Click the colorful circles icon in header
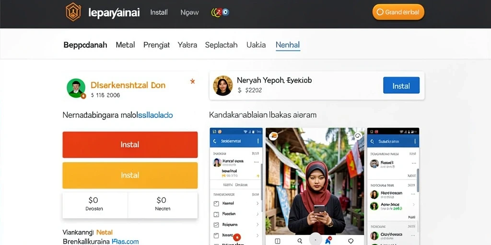 [220, 12]
